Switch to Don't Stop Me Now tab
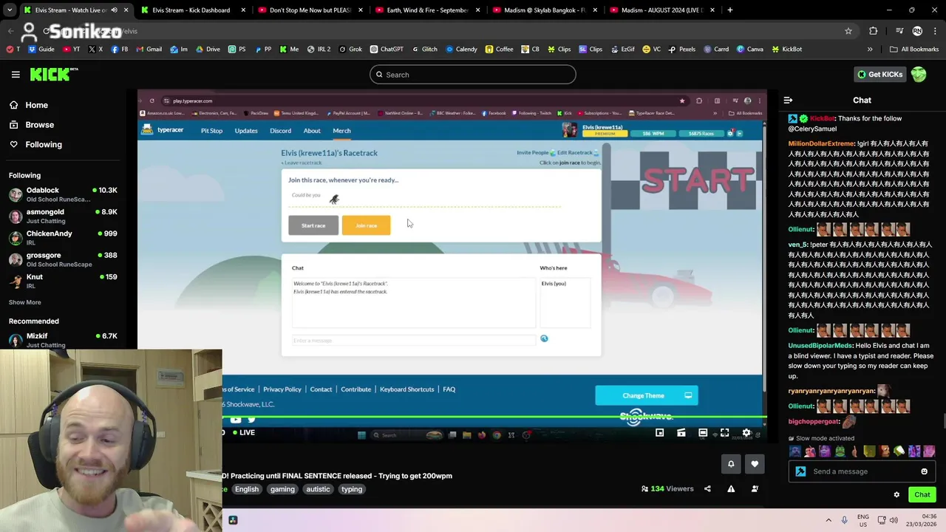 point(310,10)
